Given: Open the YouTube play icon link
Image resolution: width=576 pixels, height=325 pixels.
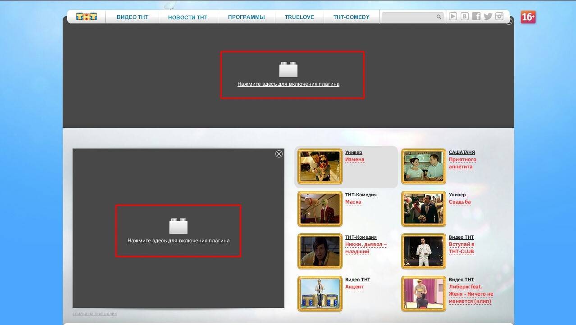Looking at the screenshot, I should pos(453,17).
